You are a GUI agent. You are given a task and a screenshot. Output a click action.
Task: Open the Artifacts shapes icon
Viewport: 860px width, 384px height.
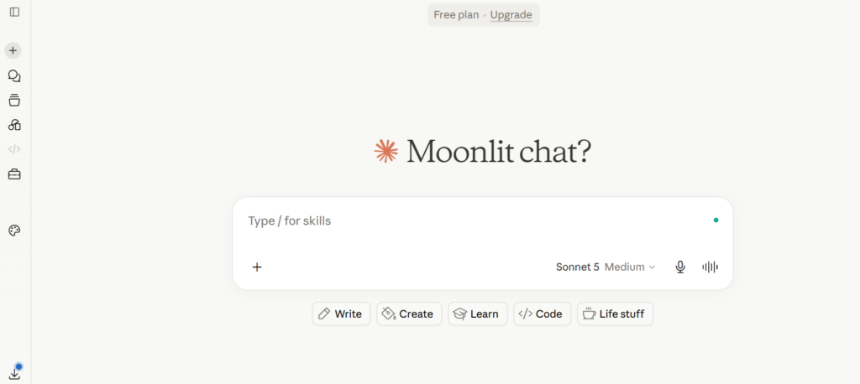coord(14,125)
